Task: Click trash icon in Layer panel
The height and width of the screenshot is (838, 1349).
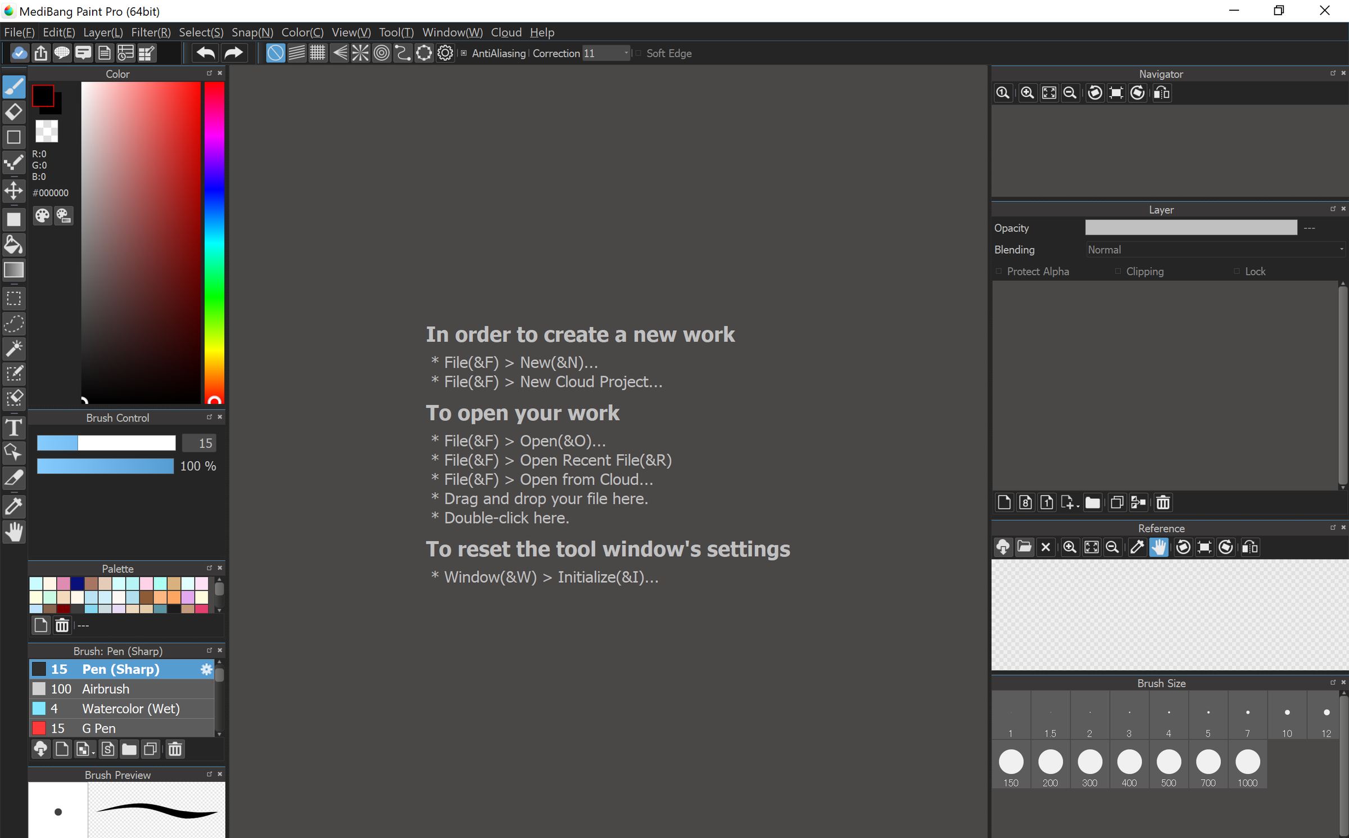Action: click(1163, 502)
